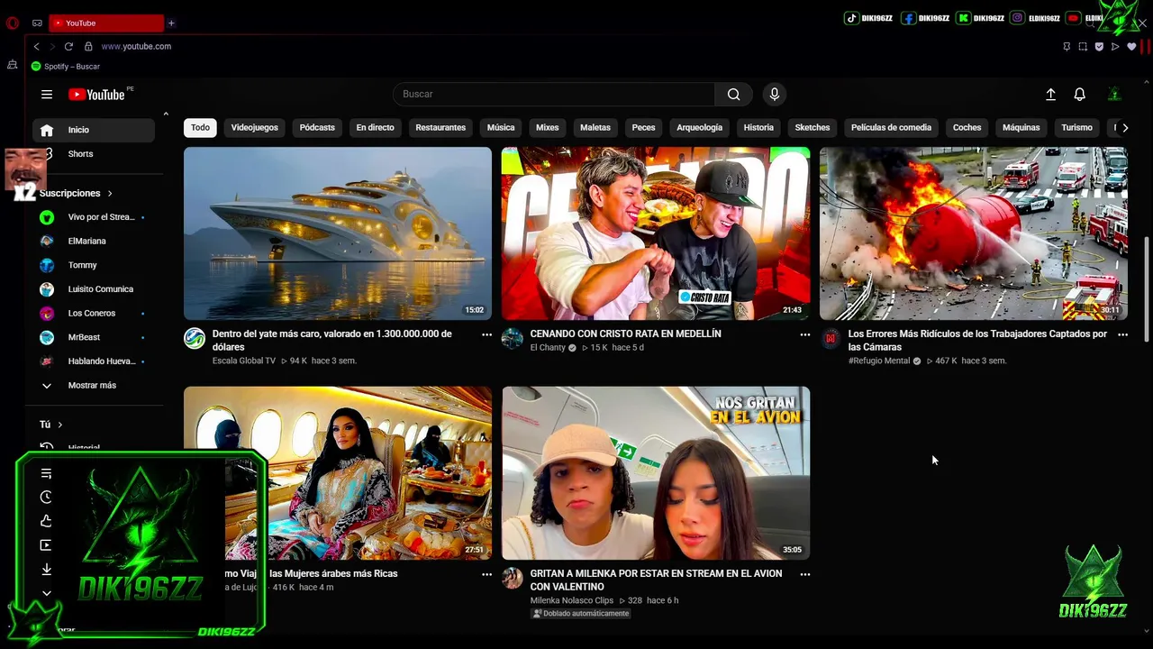Open the Spotify – Buscar bookmark
This screenshot has width=1153, height=649.
[66, 67]
